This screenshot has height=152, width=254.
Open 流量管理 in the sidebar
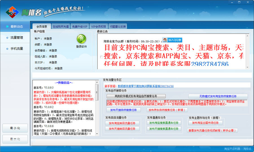(15, 38)
